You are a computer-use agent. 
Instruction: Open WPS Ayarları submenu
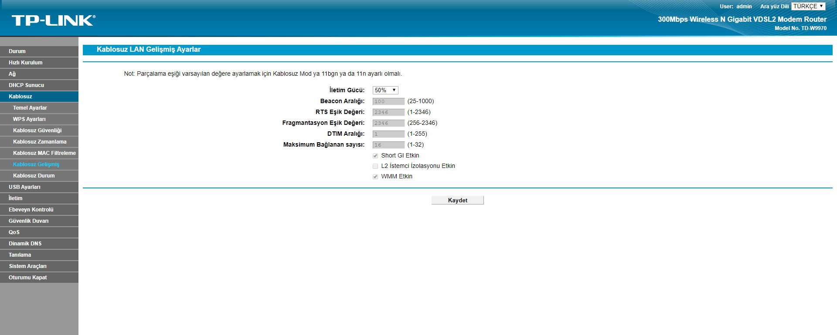[x=39, y=119]
